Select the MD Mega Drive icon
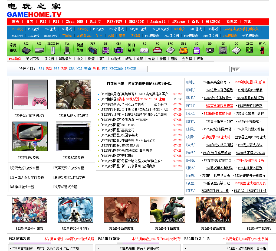Image resolution: width=276 pixels, height=251 pixels. 210,50
